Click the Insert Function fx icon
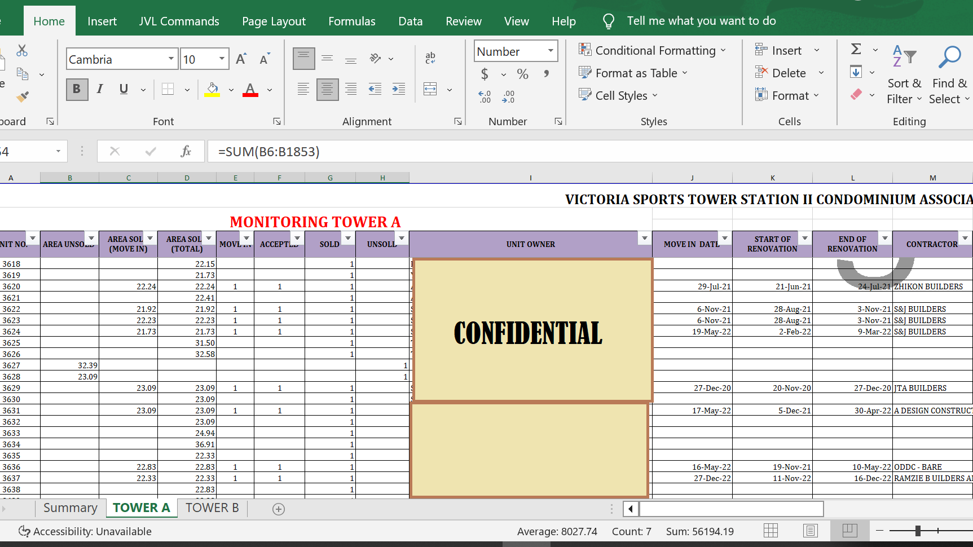Screen dimensions: 973x547 186,151
